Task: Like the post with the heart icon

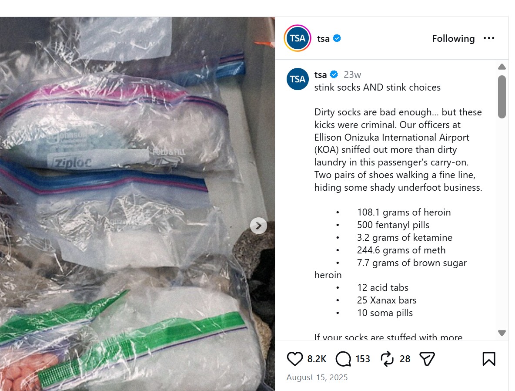Action: (294, 359)
